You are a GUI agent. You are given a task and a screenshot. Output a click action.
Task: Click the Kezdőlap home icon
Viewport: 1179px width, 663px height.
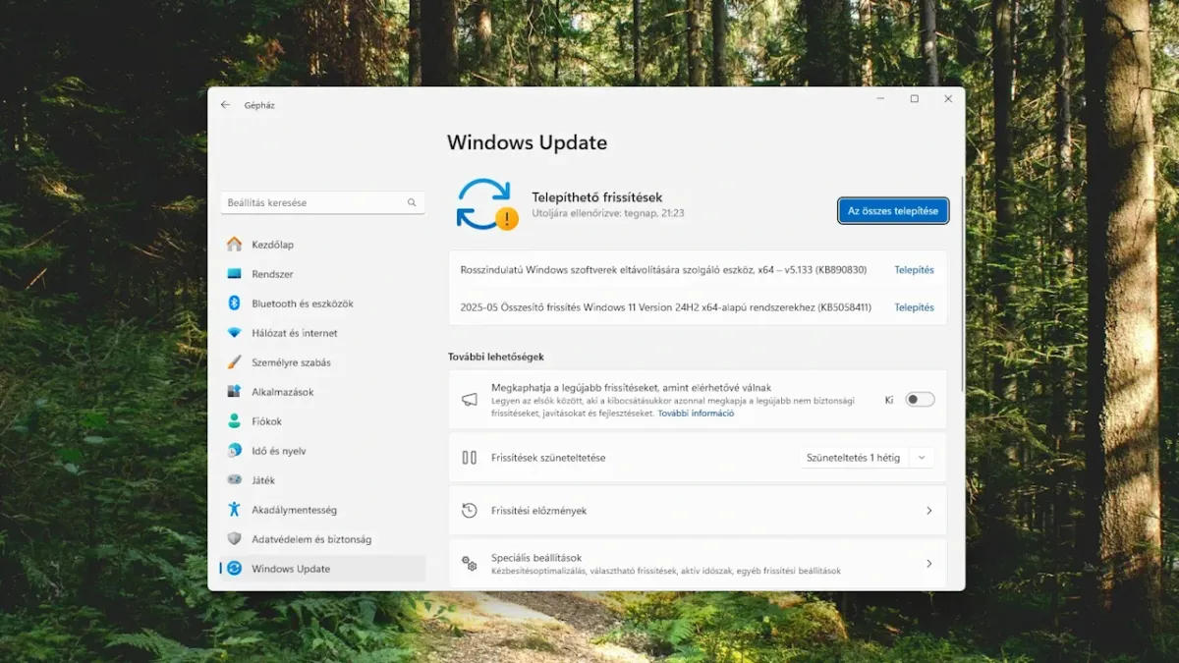click(x=234, y=245)
